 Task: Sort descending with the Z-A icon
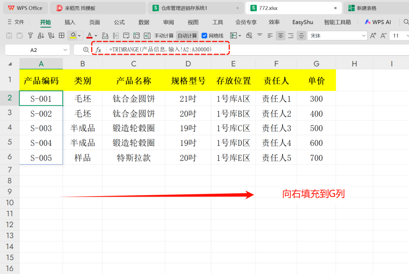point(51,36)
